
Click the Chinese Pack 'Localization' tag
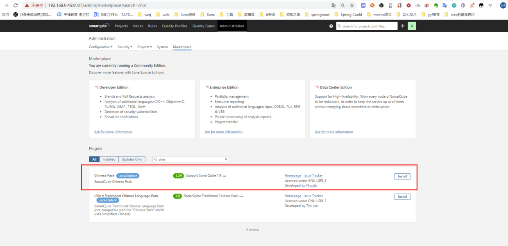(128, 176)
